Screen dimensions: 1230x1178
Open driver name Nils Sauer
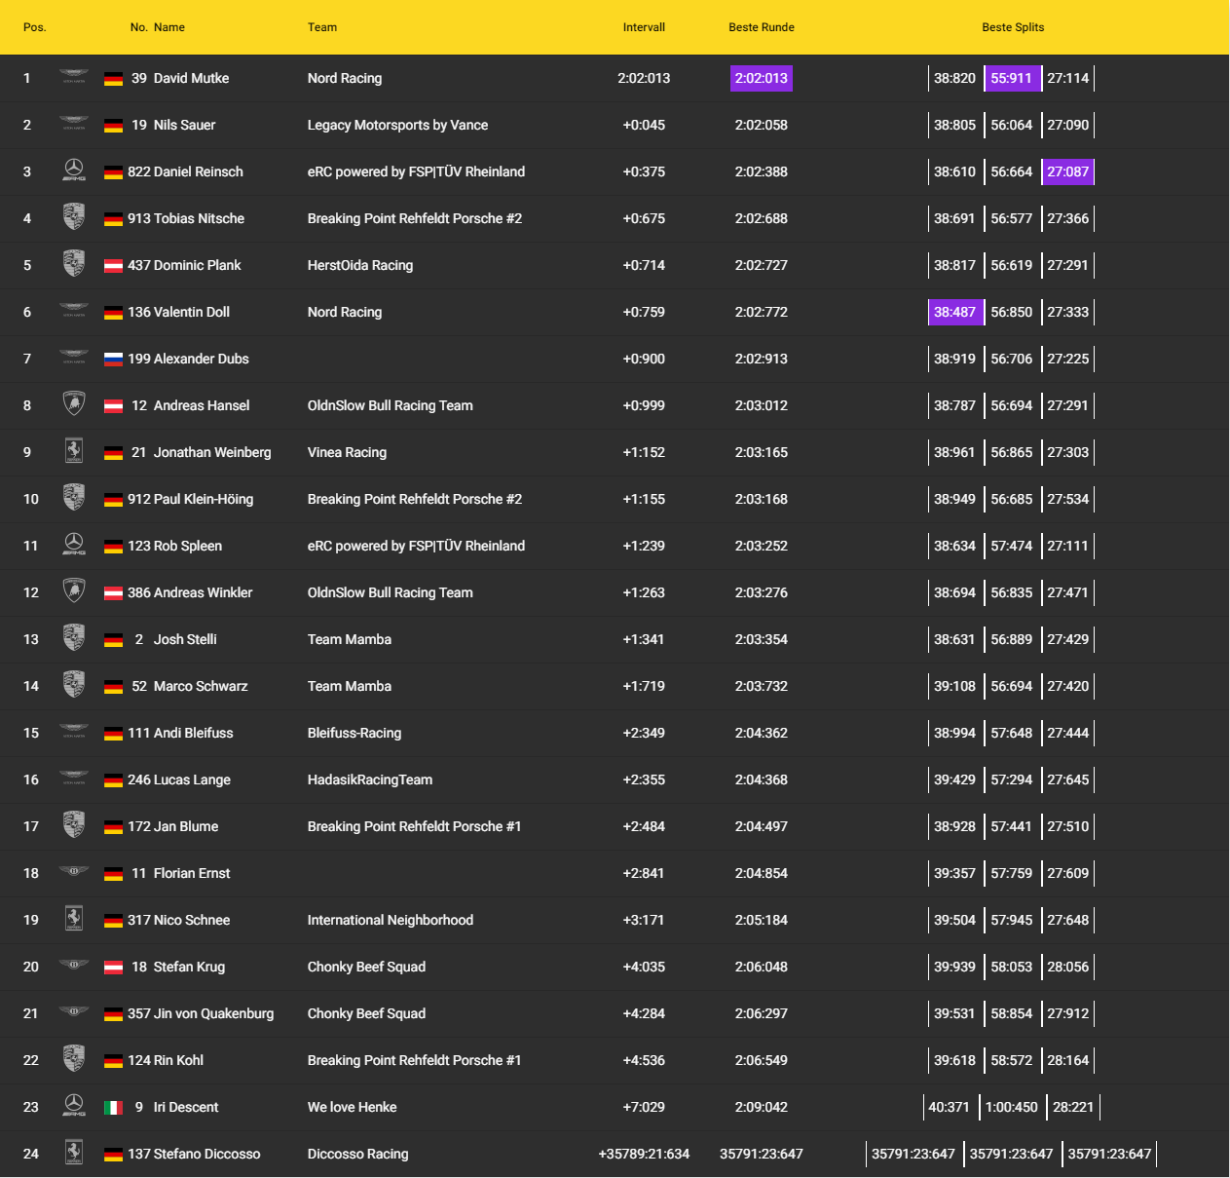(x=184, y=125)
